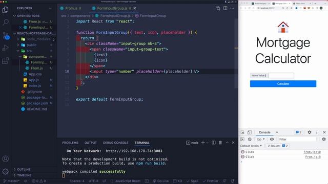Image resolution: width=328 pixels, height=184 pixels.
Task: Click the 2 issues badge in DevTools tab bar
Action: coord(298,132)
